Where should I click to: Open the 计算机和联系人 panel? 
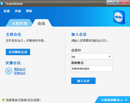[x=113, y=100]
